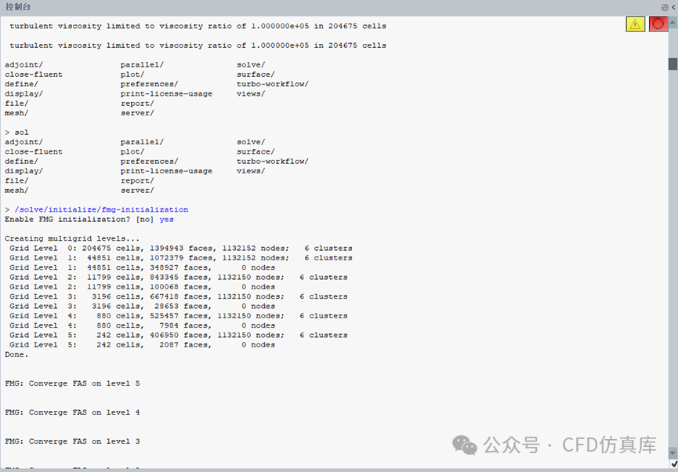
Task: Undock the console panel with float icon
Action: 665,7
